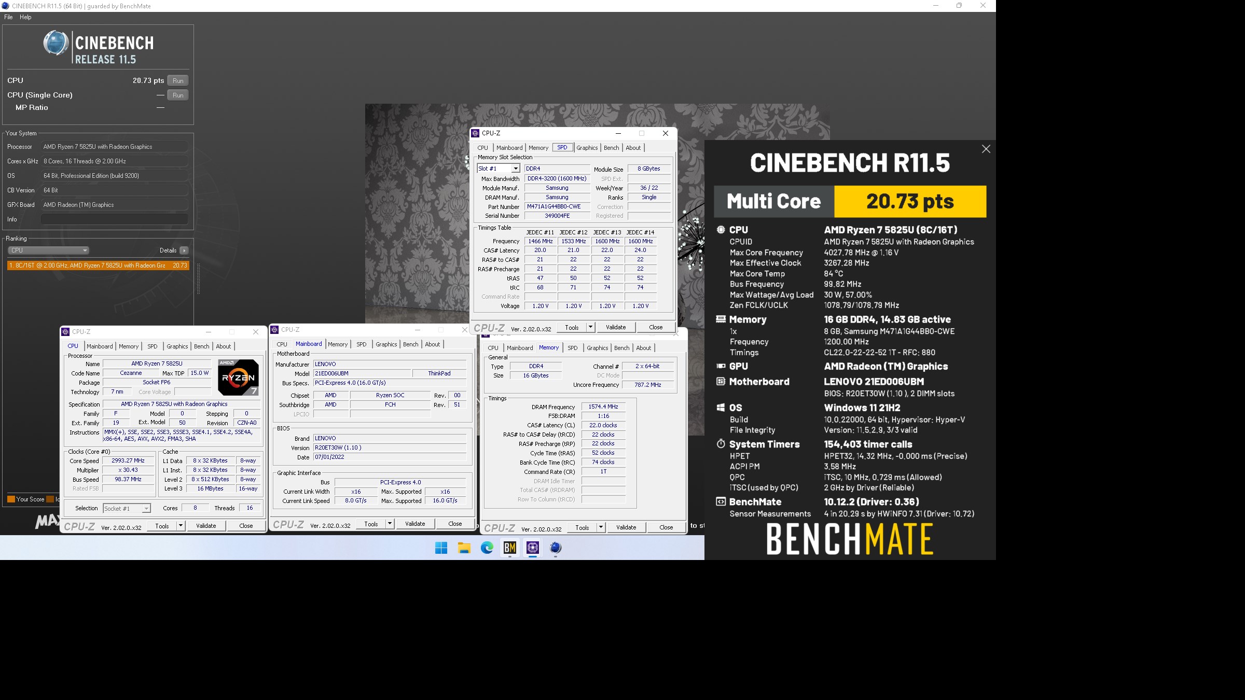Click the System Timers stopwatch icon
This screenshot has width=1245, height=700.
721,444
